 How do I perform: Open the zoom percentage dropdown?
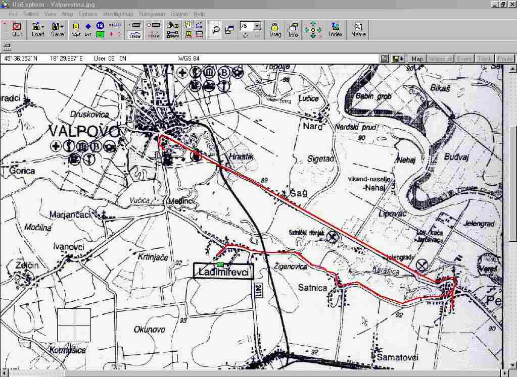pos(257,26)
